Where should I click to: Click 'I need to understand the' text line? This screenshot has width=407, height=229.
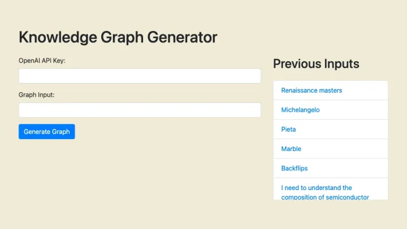(317, 188)
